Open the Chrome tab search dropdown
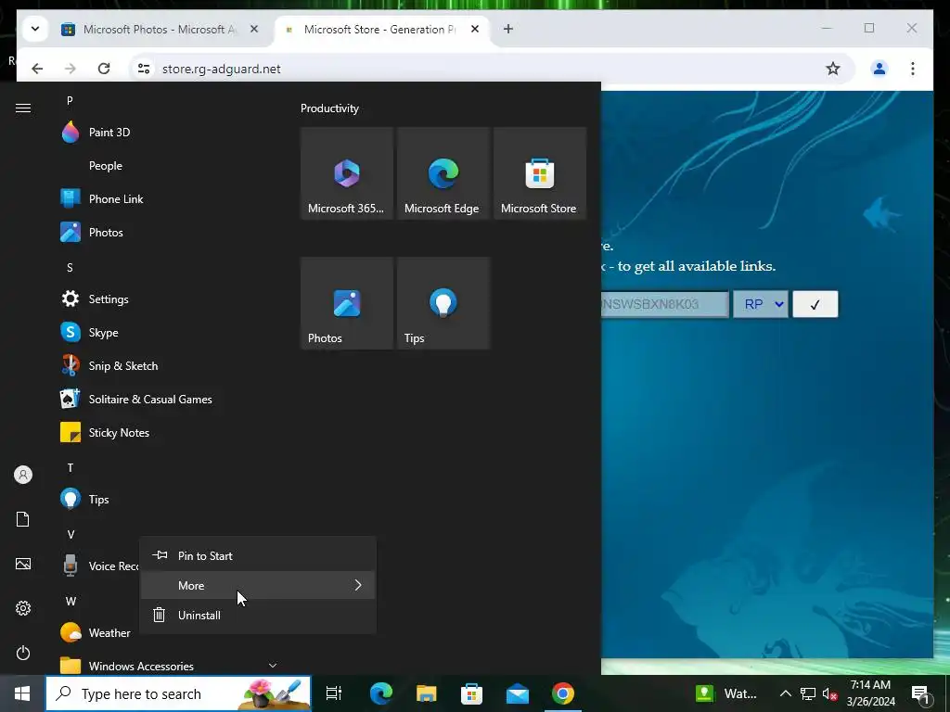 (35, 29)
